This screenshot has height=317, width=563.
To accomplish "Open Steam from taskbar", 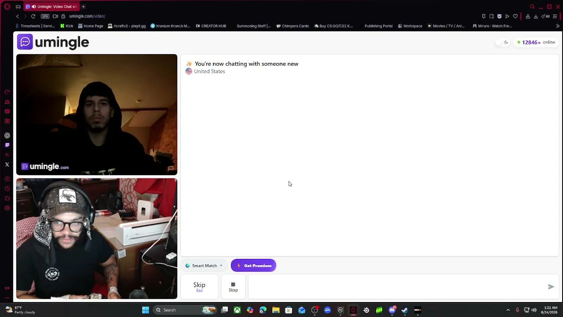I will (x=405, y=310).
